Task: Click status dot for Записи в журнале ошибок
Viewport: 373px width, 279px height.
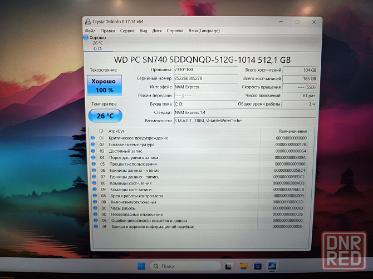Action: point(96,227)
